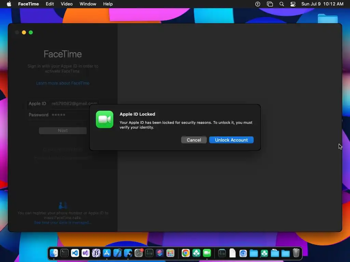Click the FaceTime icon in the Dock
Screen dimensions: 350x262
coord(207,253)
